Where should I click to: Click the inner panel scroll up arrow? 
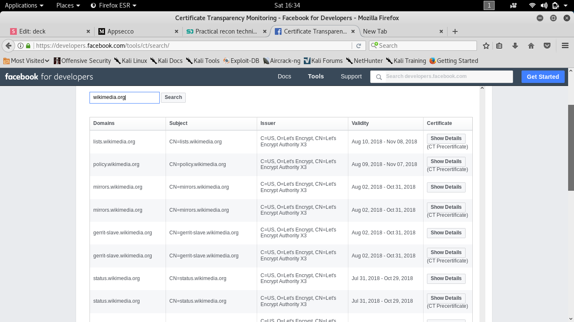[x=482, y=88]
